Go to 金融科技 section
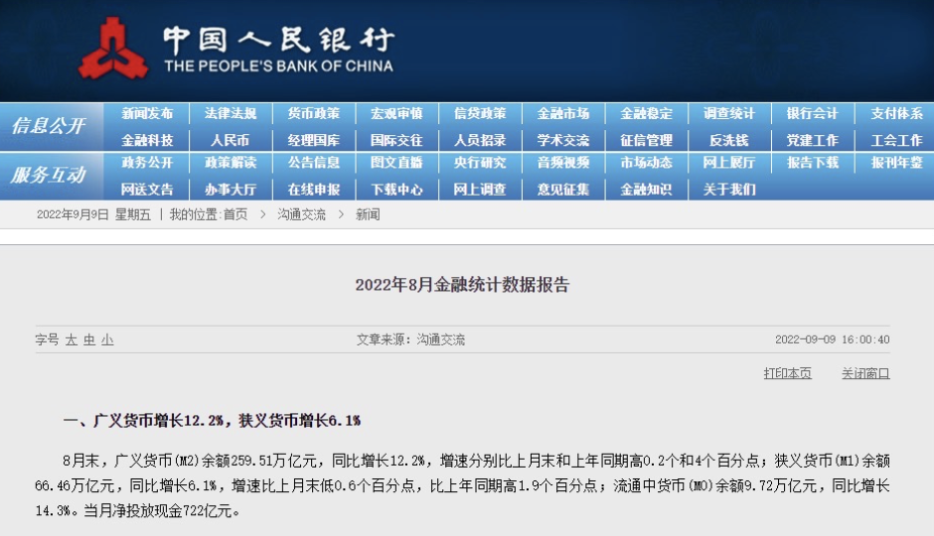The width and height of the screenshot is (934, 536). coord(147,140)
